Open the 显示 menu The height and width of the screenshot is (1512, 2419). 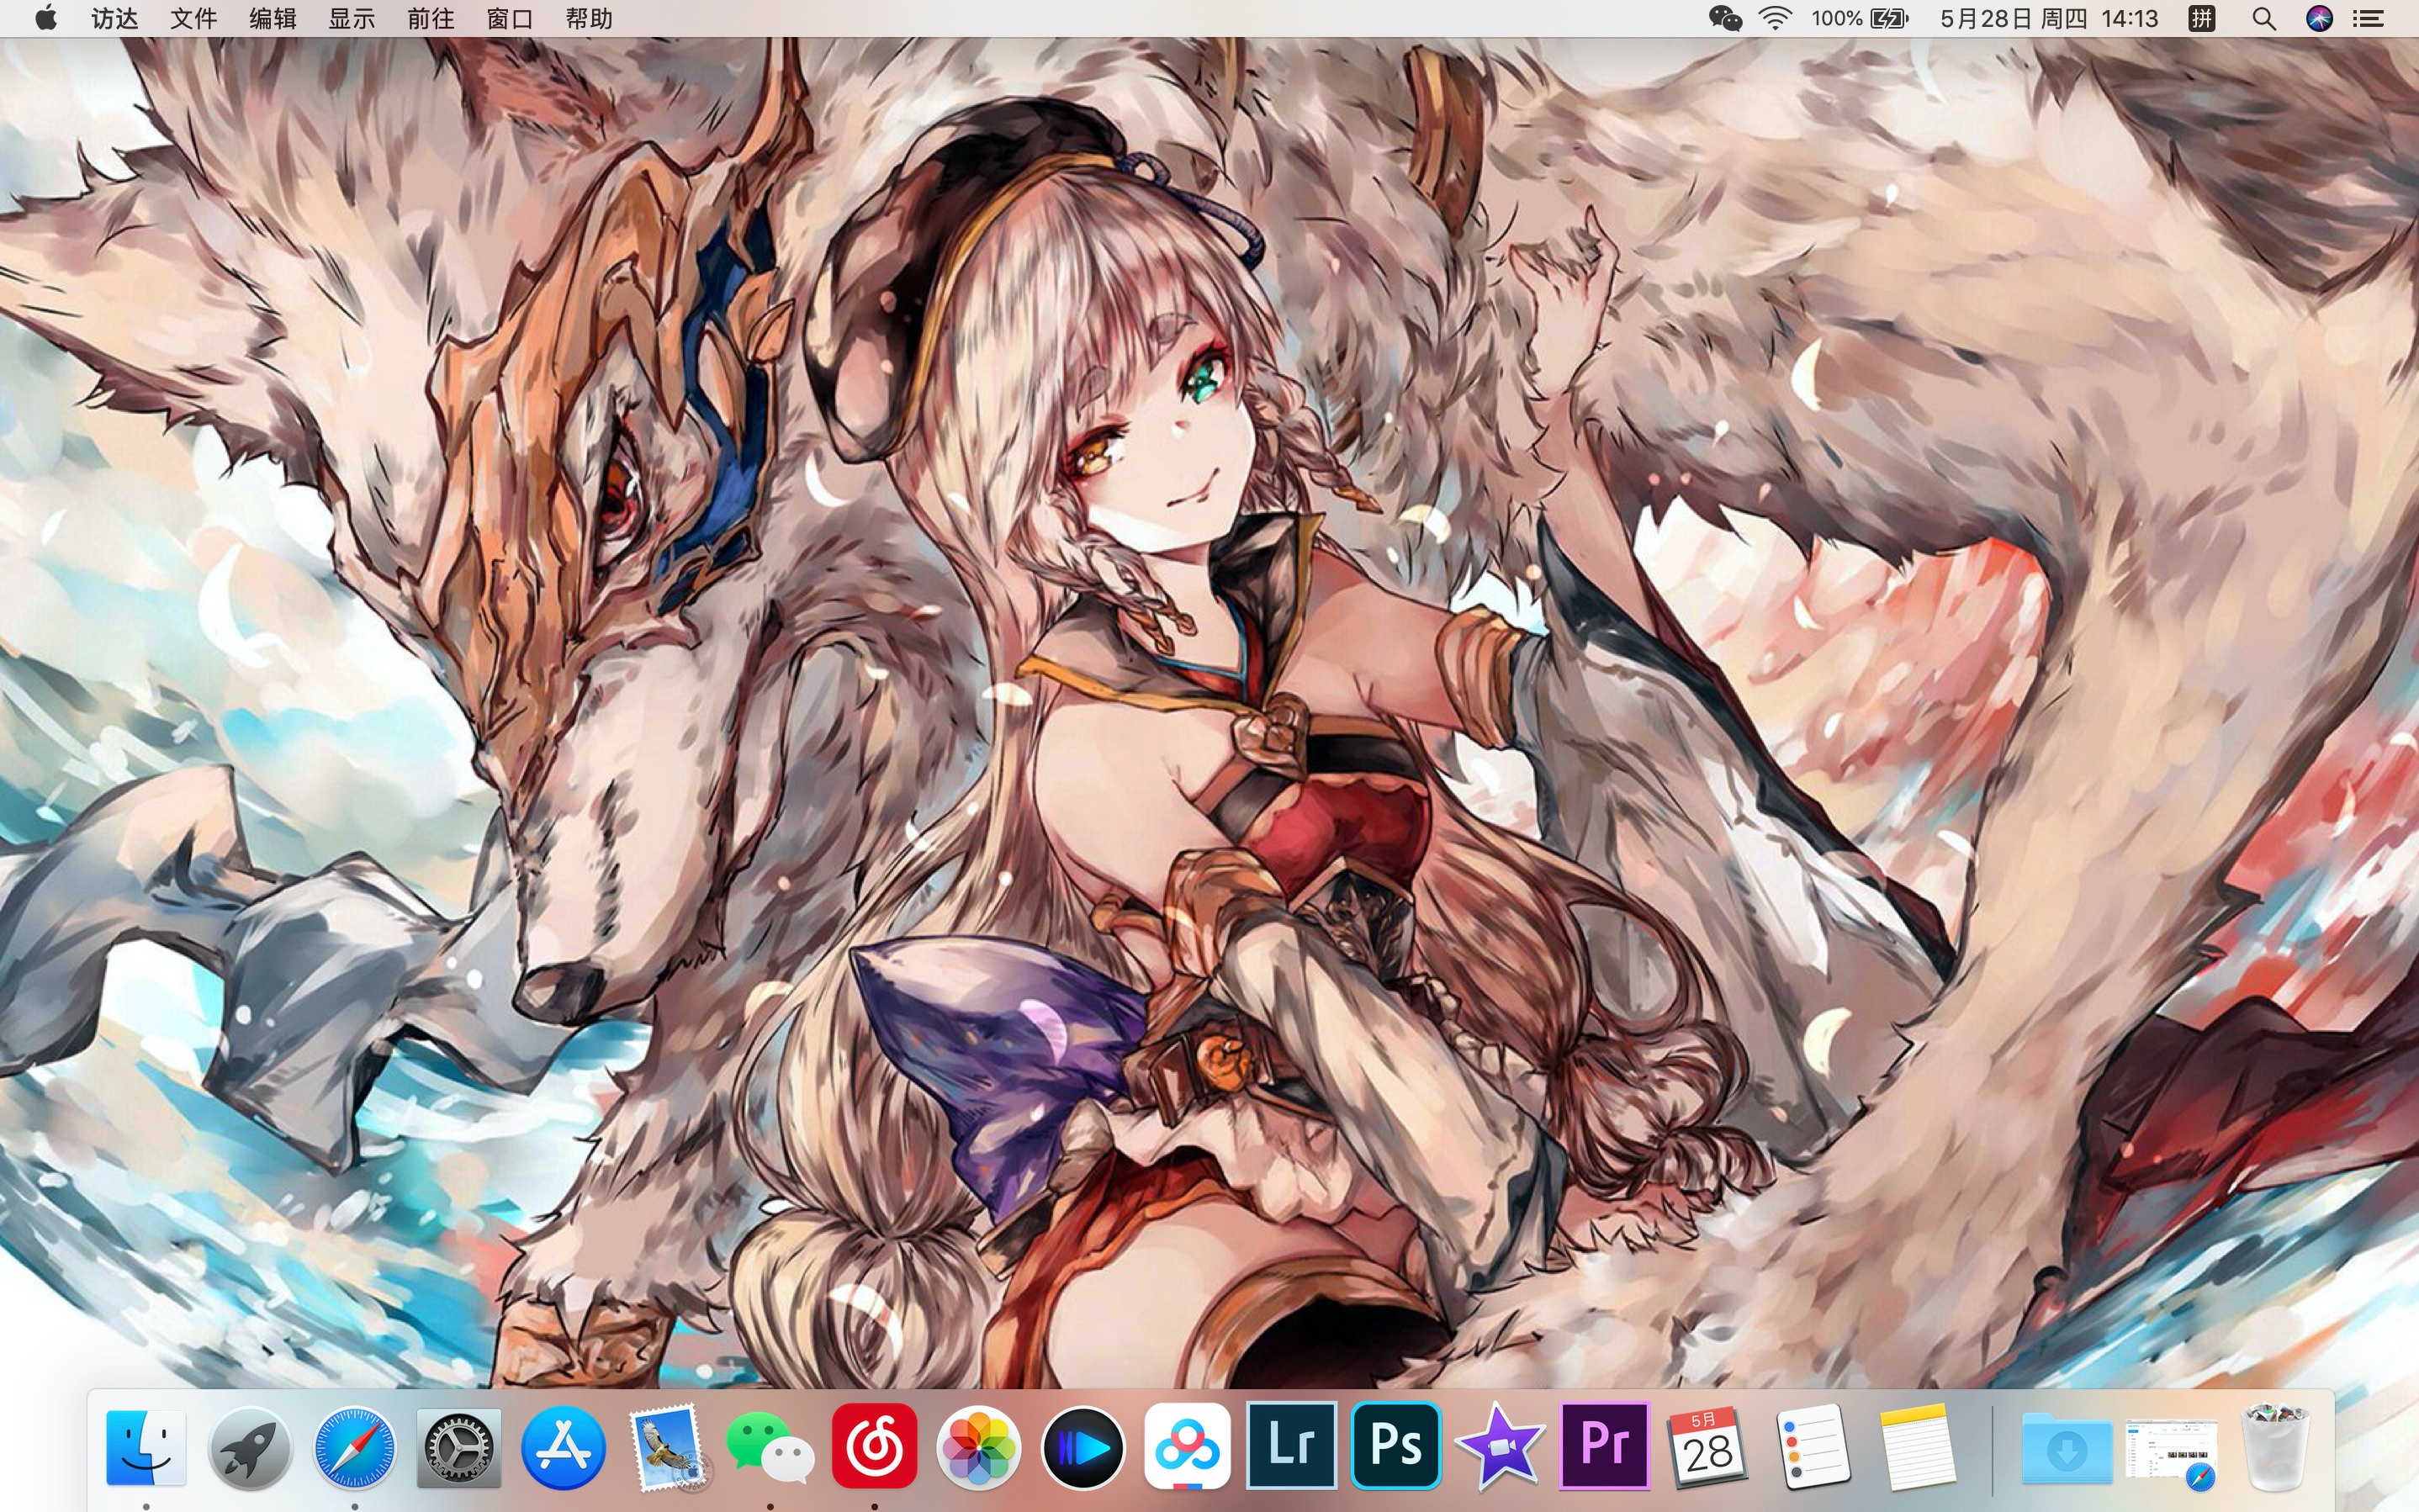coord(351,18)
